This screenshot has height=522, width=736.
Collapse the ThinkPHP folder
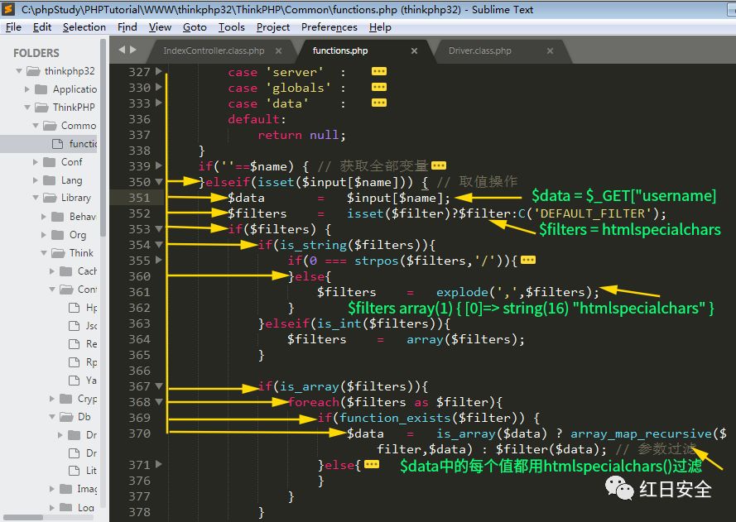tap(27, 108)
